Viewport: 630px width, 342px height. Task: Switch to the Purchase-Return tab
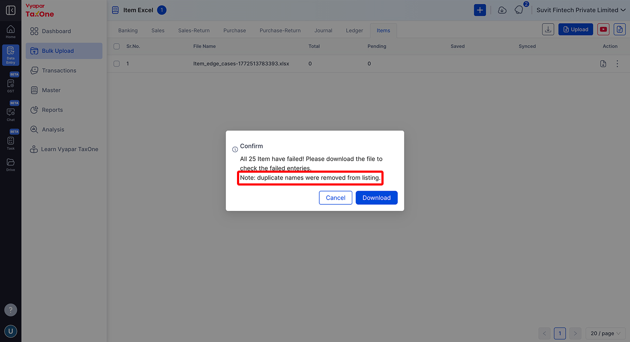pos(280,30)
